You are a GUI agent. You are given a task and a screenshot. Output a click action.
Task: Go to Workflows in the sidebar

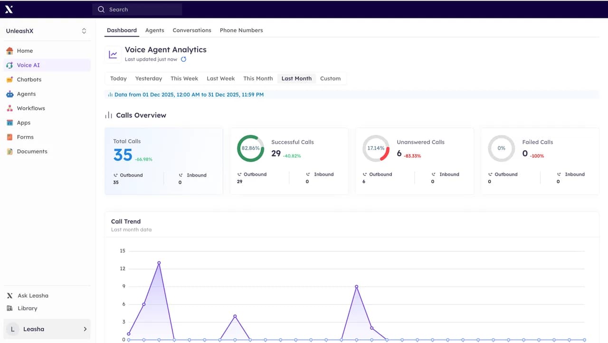[30, 108]
